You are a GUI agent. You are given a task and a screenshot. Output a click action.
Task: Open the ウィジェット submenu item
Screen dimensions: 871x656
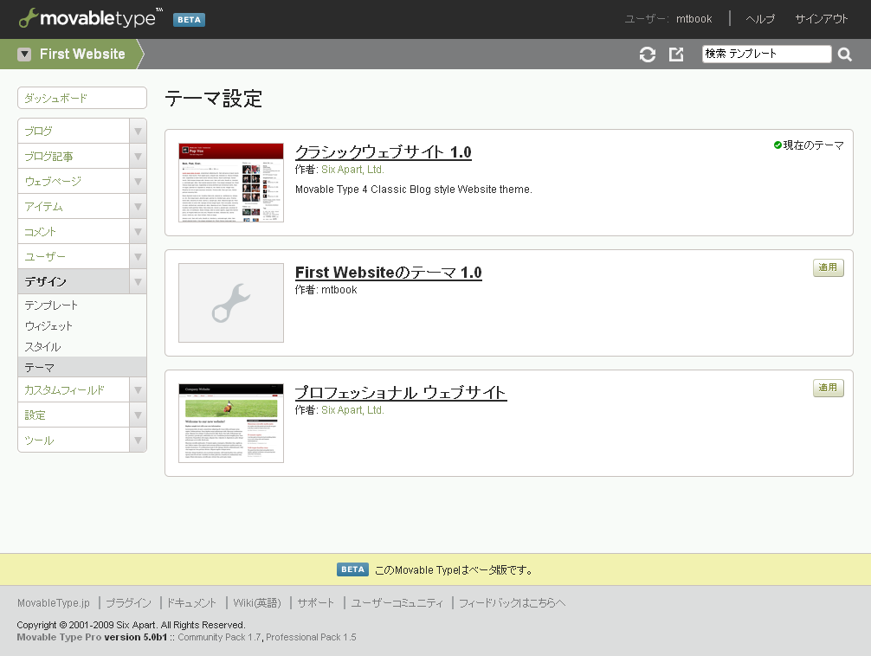[x=82, y=325]
